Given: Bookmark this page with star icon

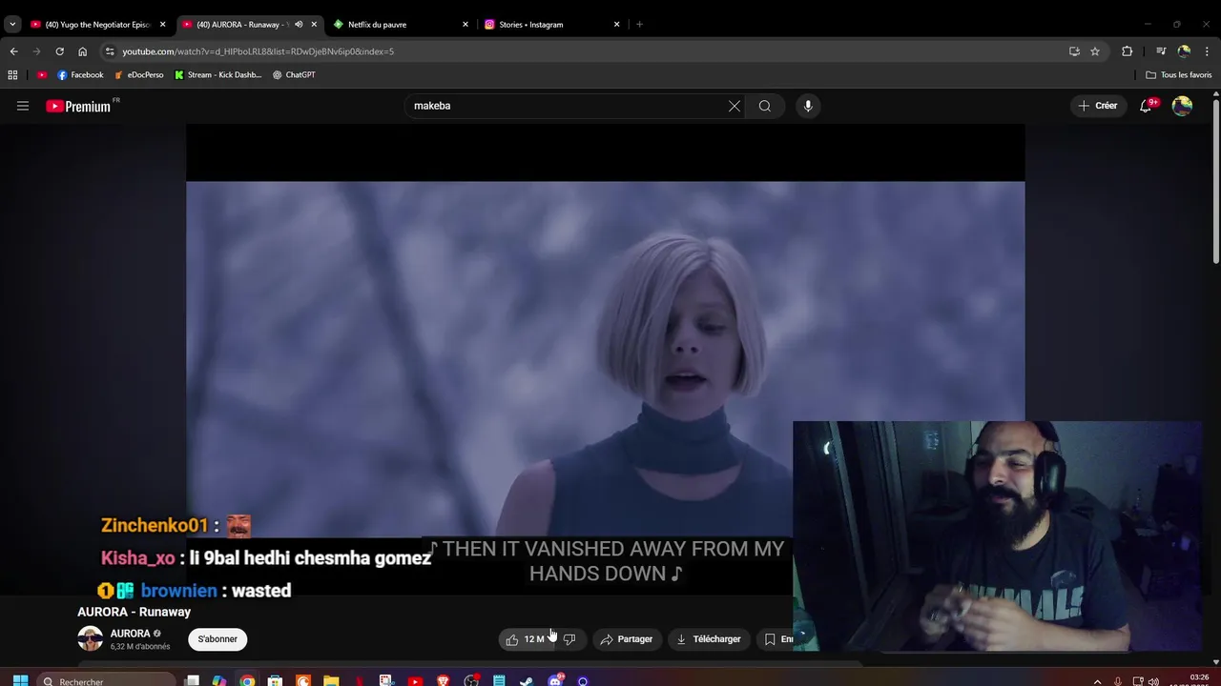Looking at the screenshot, I should pos(1095,51).
